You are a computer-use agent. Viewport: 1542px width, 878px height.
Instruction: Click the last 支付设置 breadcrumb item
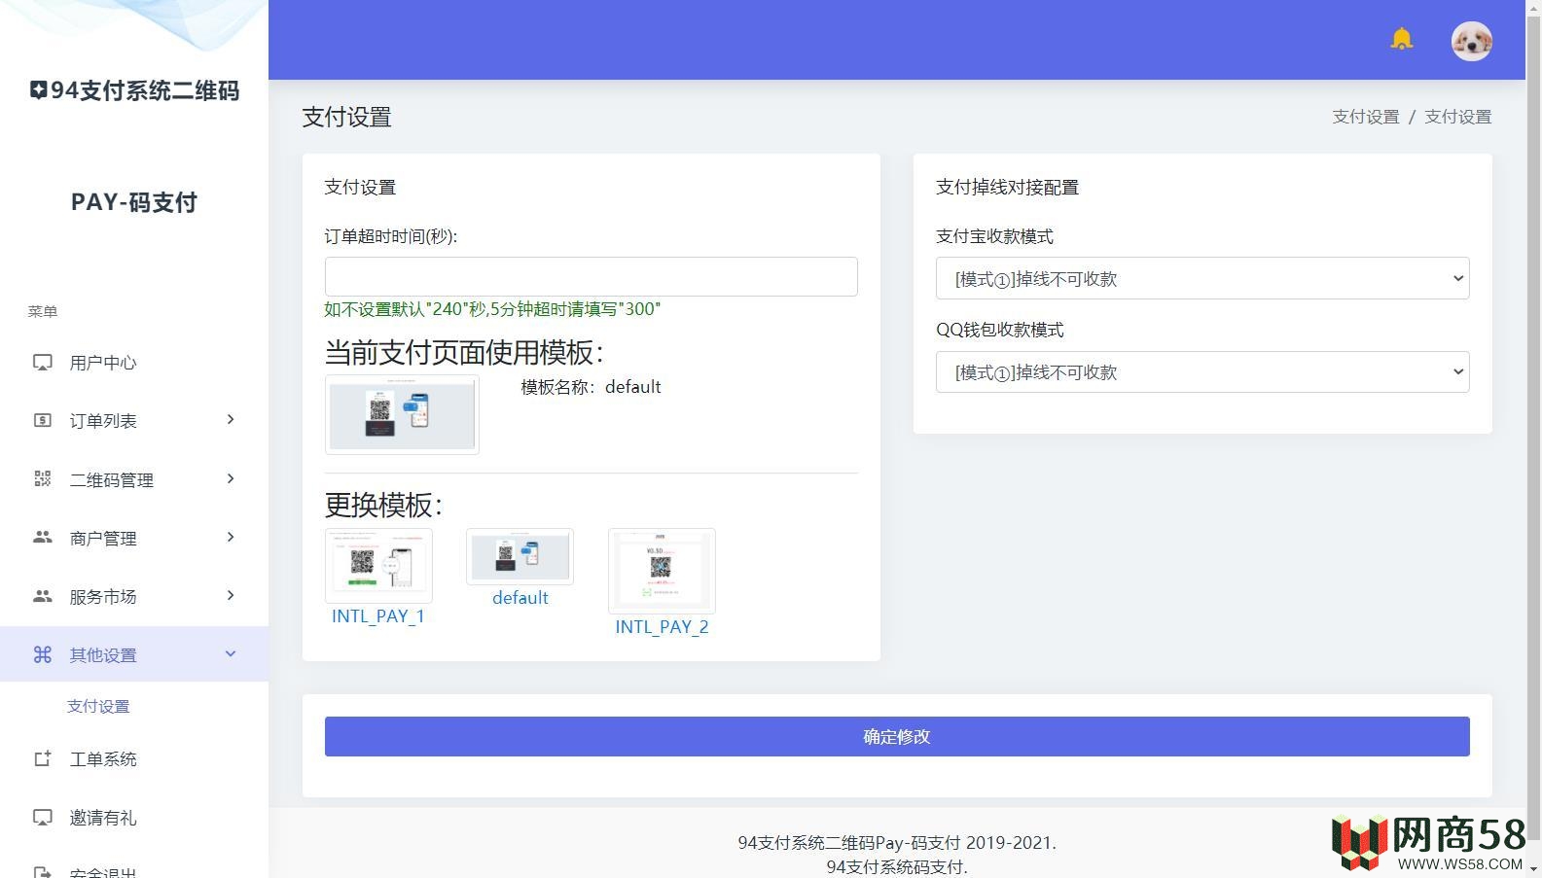tap(1457, 117)
